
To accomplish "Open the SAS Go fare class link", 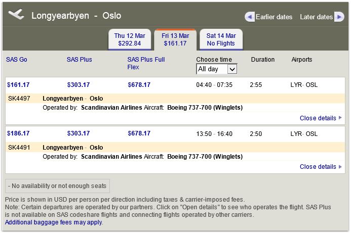I will tap(17, 60).
